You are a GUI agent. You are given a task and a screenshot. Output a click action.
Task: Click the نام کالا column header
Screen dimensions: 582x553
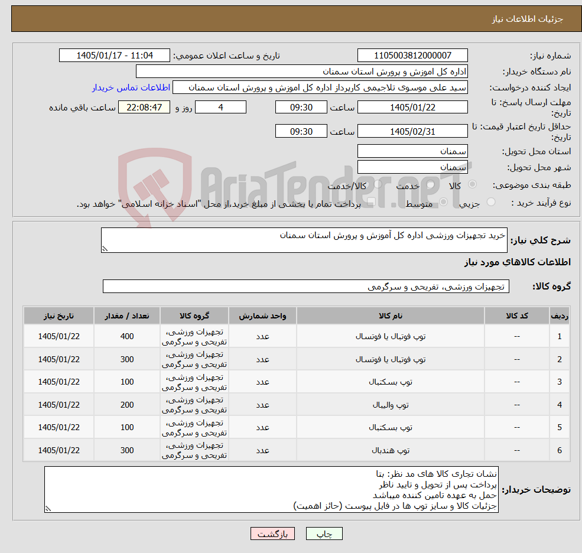point(391,316)
